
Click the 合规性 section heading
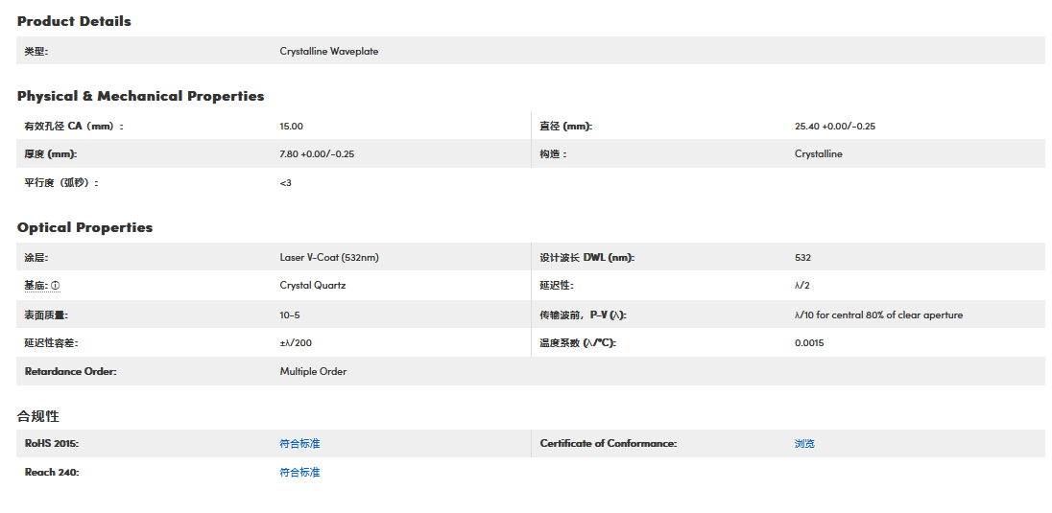(38, 416)
